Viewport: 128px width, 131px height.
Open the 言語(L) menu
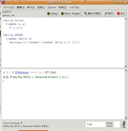pyautogui.click(x=41, y=8)
